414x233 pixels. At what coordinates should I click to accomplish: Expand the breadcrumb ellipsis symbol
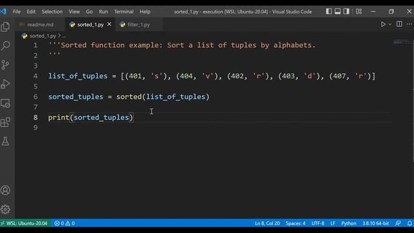[64, 36]
